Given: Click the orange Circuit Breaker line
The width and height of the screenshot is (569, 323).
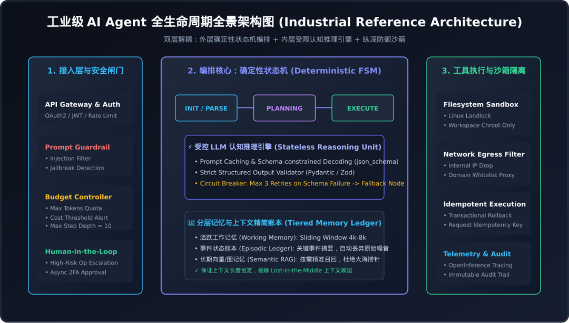Looking at the screenshot, I should (299, 183).
